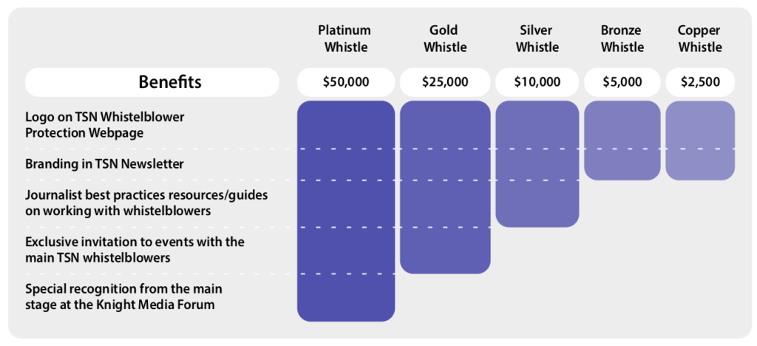The width and height of the screenshot is (757, 346).
Task: Open the Copper Whistle column heading
Action: (699, 38)
